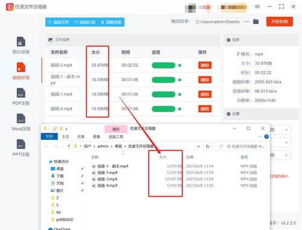Open the hamburger menu in title bar

(x=257, y=7)
